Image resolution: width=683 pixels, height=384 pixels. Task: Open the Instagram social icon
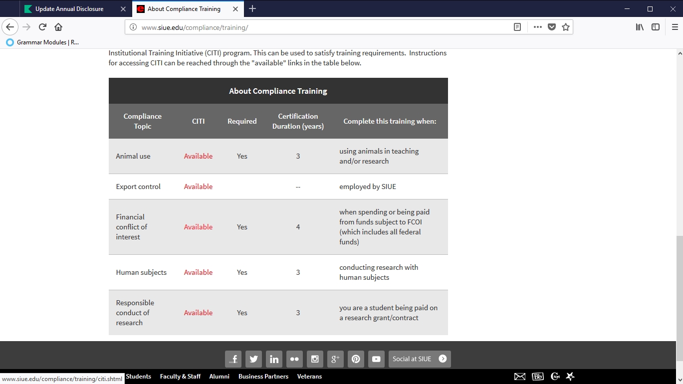pyautogui.click(x=315, y=359)
